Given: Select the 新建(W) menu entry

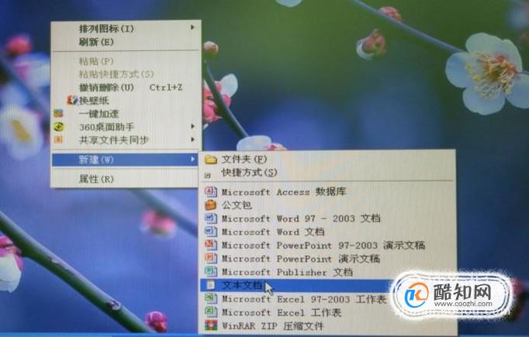Looking at the screenshot, I should (124, 160).
